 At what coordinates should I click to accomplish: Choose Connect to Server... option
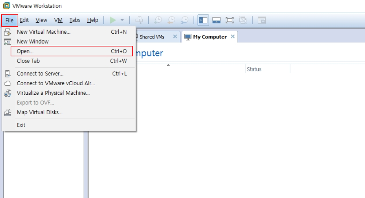(69, 74)
